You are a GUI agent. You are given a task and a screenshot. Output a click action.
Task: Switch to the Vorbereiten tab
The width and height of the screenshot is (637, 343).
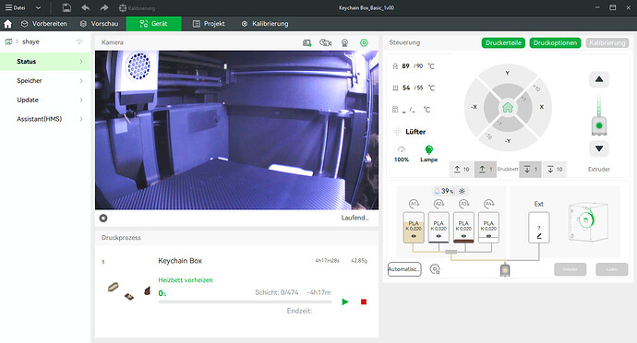click(x=44, y=24)
